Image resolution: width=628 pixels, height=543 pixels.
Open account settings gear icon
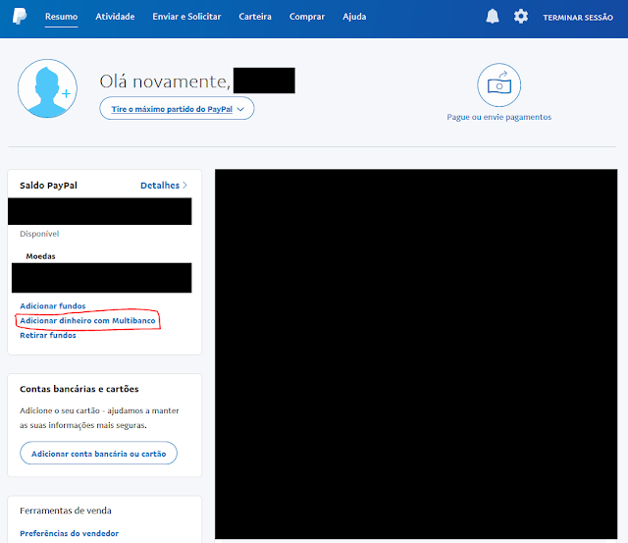point(521,17)
